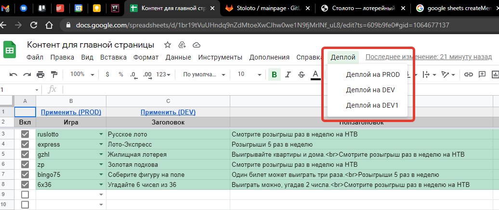Toggle the bingo75 enabled checkbox
This screenshot has height=210, width=499.
[25, 174]
